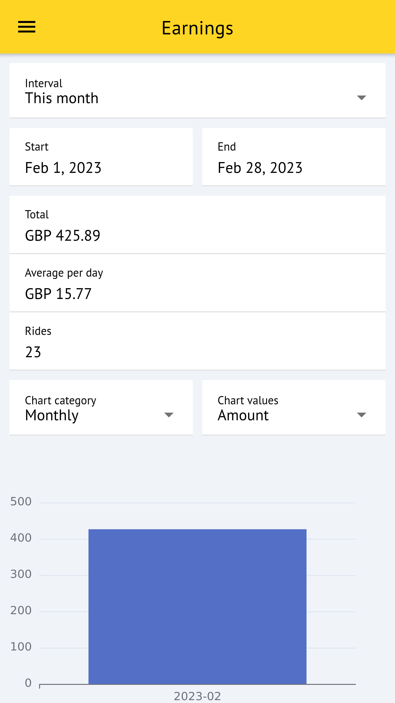Click the 2023-02 axis label
Screen dimensions: 395x703
tap(197, 696)
